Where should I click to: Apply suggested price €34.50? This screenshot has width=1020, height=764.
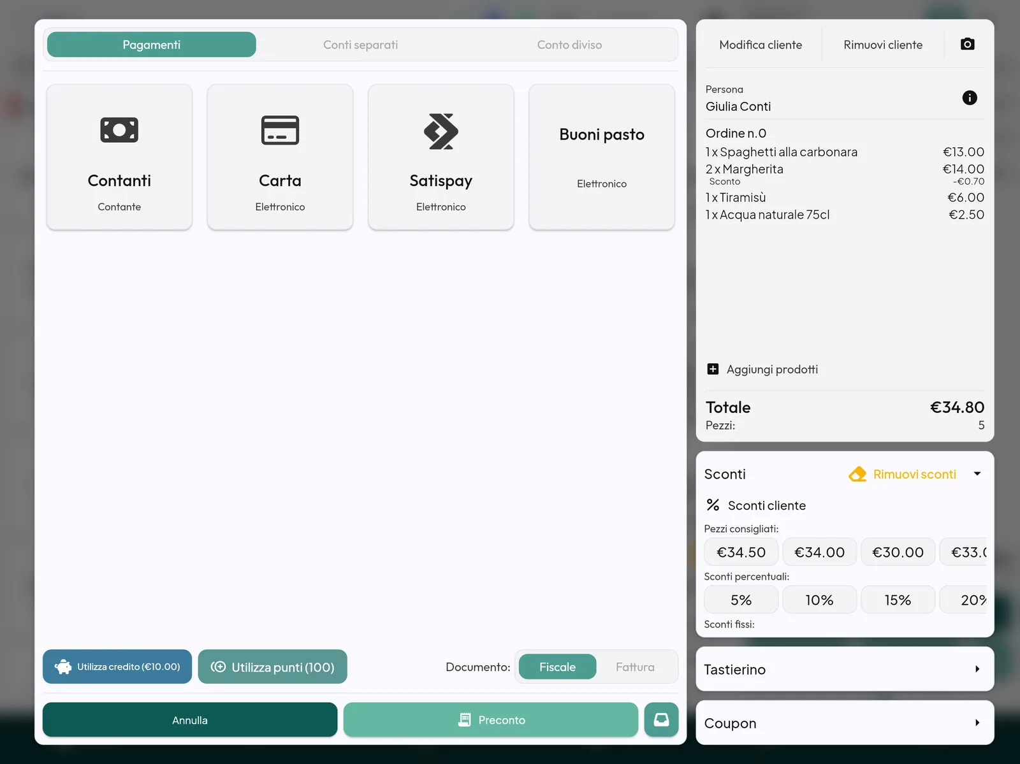[x=741, y=552]
